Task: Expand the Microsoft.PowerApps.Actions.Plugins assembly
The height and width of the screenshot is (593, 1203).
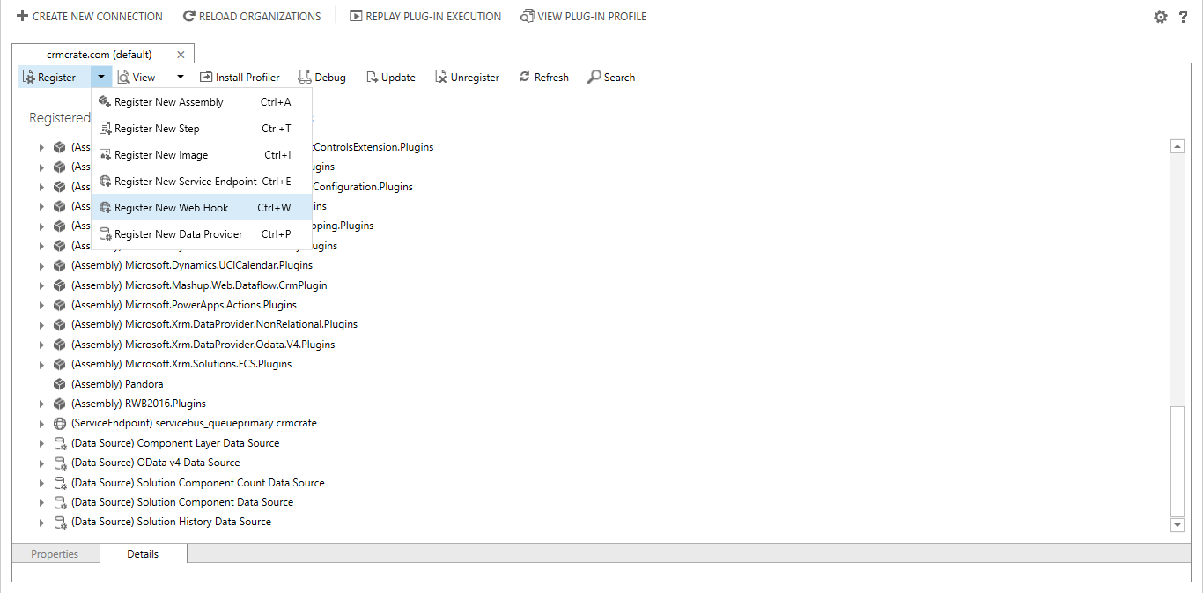Action: coord(41,304)
